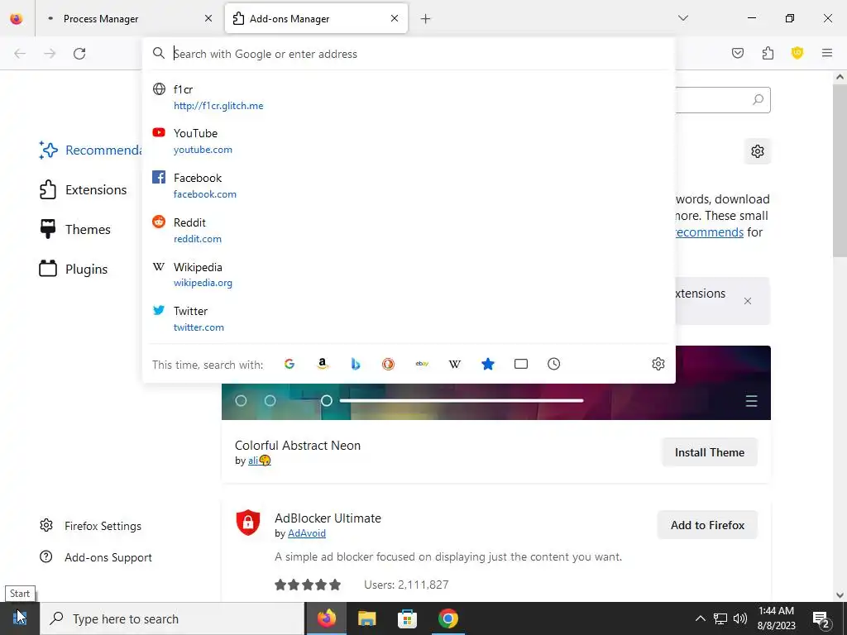Open Firefox Settings link in sidebar
The height and width of the screenshot is (635, 847).
pyautogui.click(x=91, y=526)
